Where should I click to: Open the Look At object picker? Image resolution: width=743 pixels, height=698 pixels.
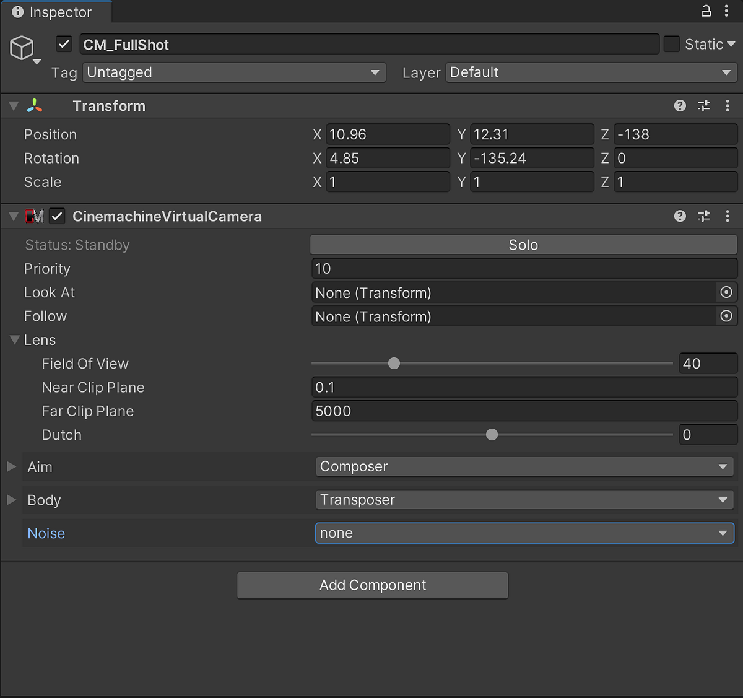coord(726,292)
